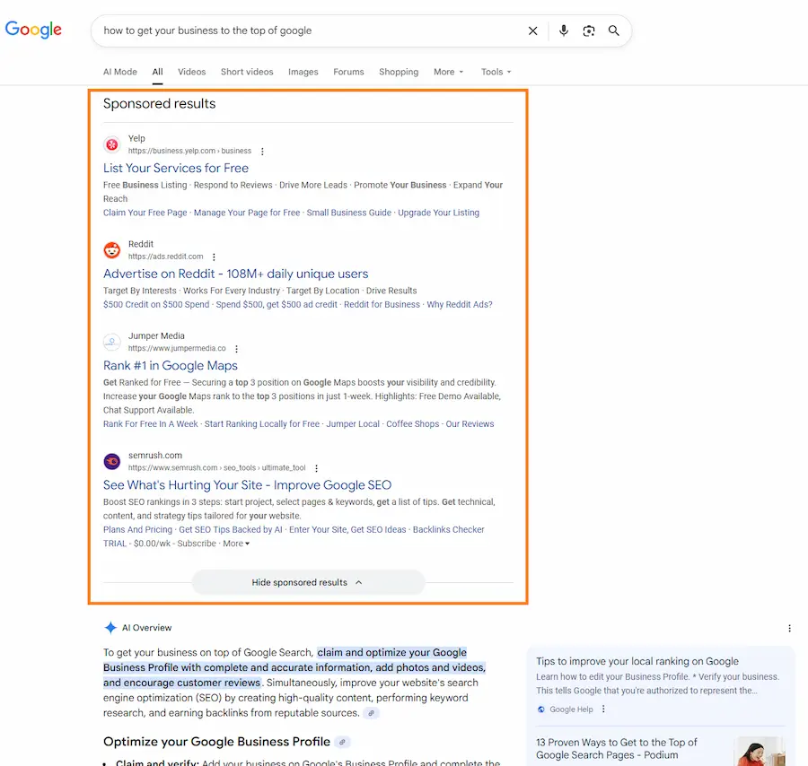Open the three-dot menu on the Reddit ad
Viewport: 808px width, 766px height.
[214, 255]
